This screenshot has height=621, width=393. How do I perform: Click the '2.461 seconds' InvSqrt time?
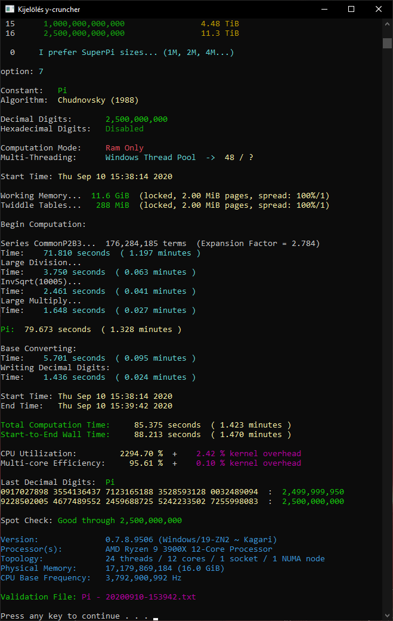point(75,291)
